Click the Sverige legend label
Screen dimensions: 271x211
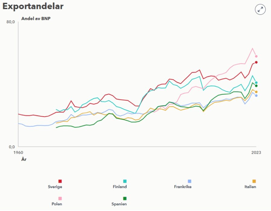pos(55,187)
